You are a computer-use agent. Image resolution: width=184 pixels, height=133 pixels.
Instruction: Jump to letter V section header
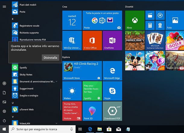(x=13, y=117)
